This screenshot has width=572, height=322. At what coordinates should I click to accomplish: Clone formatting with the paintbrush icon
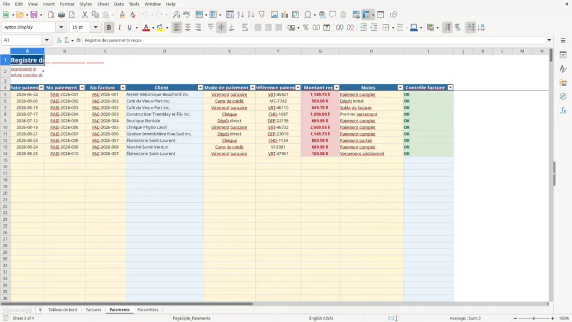pyautogui.click(x=122, y=15)
